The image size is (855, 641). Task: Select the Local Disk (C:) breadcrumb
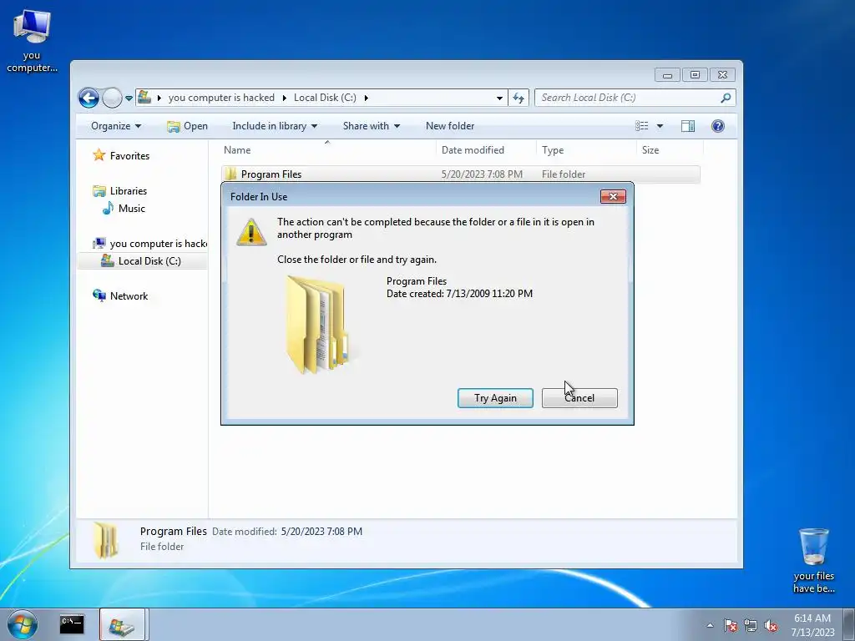point(325,98)
